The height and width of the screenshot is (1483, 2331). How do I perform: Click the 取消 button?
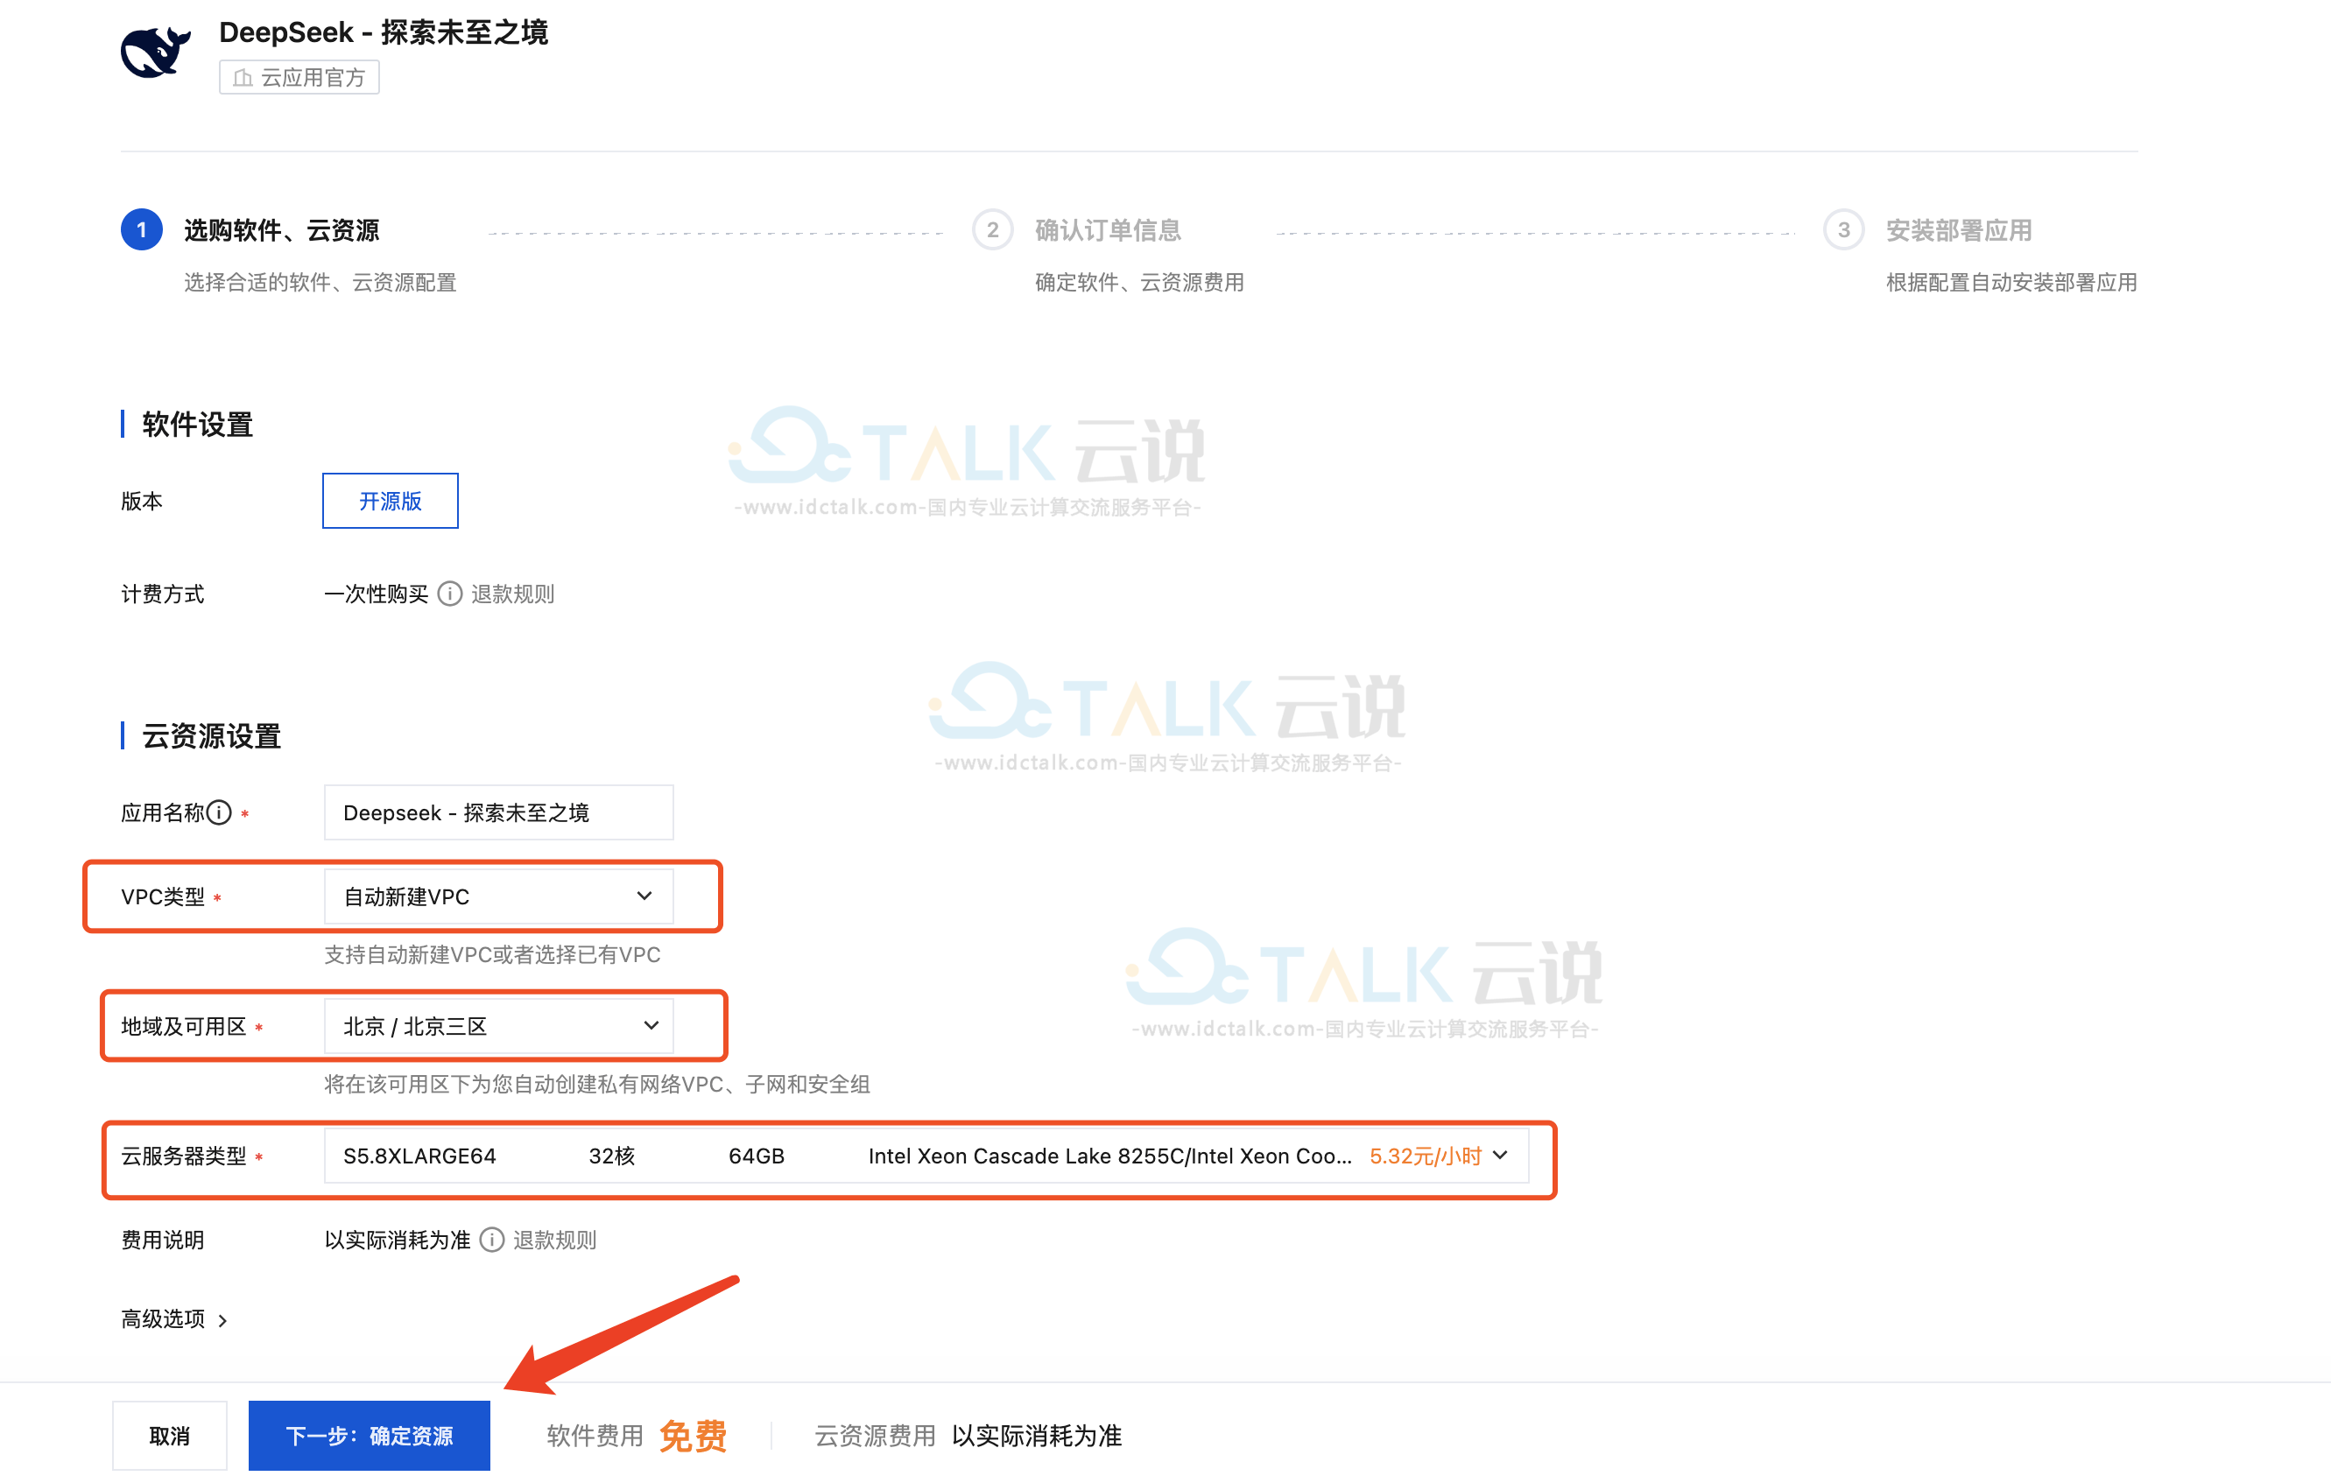[169, 1436]
